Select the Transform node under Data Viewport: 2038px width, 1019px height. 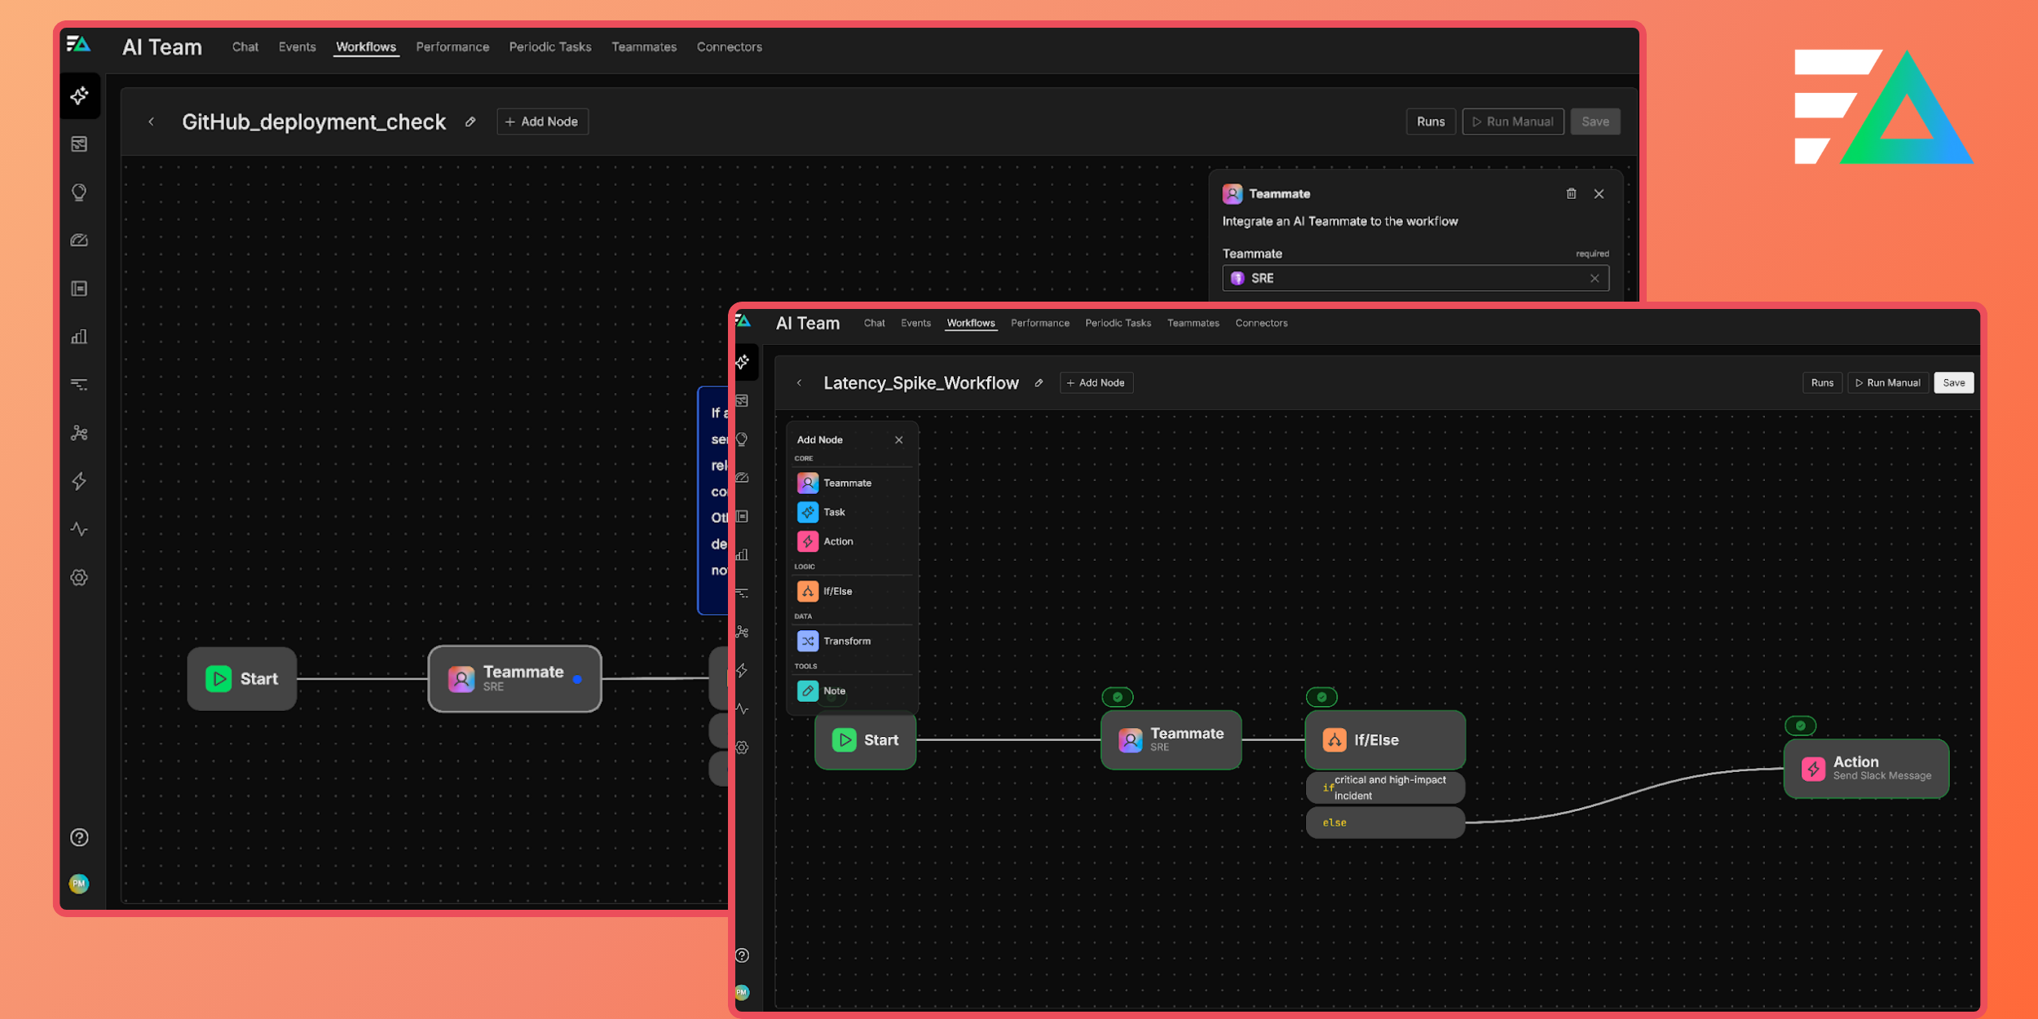(847, 641)
